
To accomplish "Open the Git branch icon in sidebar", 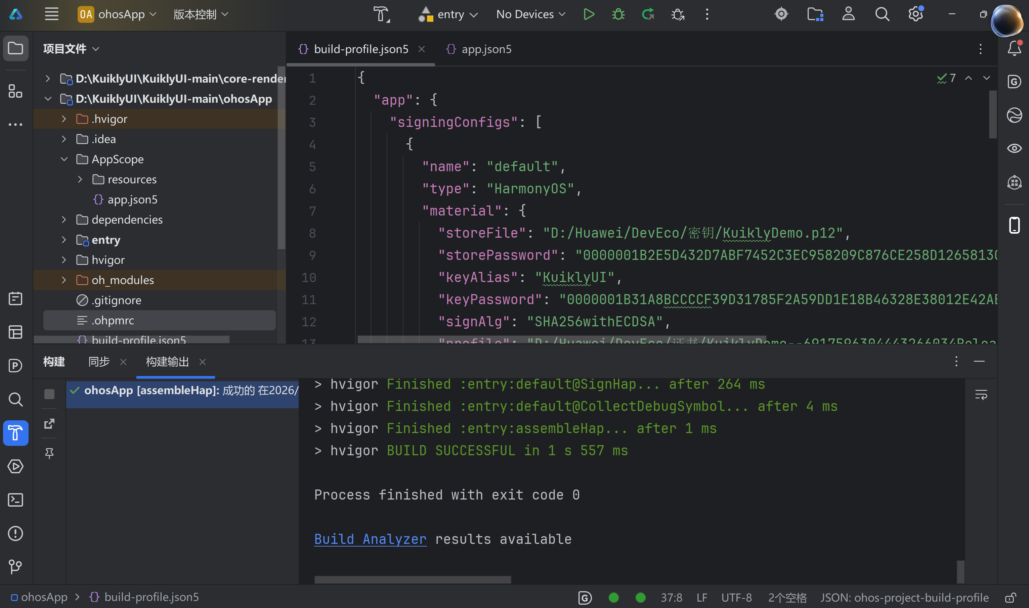I will (x=15, y=567).
